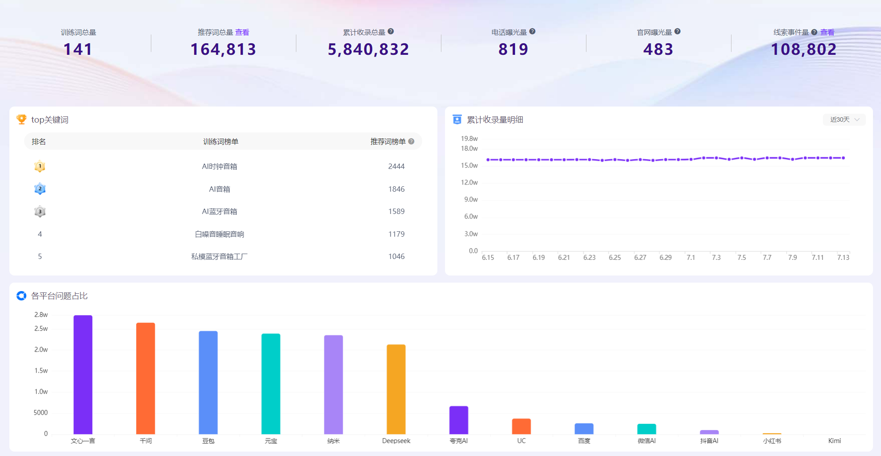Click the yellow Deepseek bar
881x456 pixels.
(396, 389)
